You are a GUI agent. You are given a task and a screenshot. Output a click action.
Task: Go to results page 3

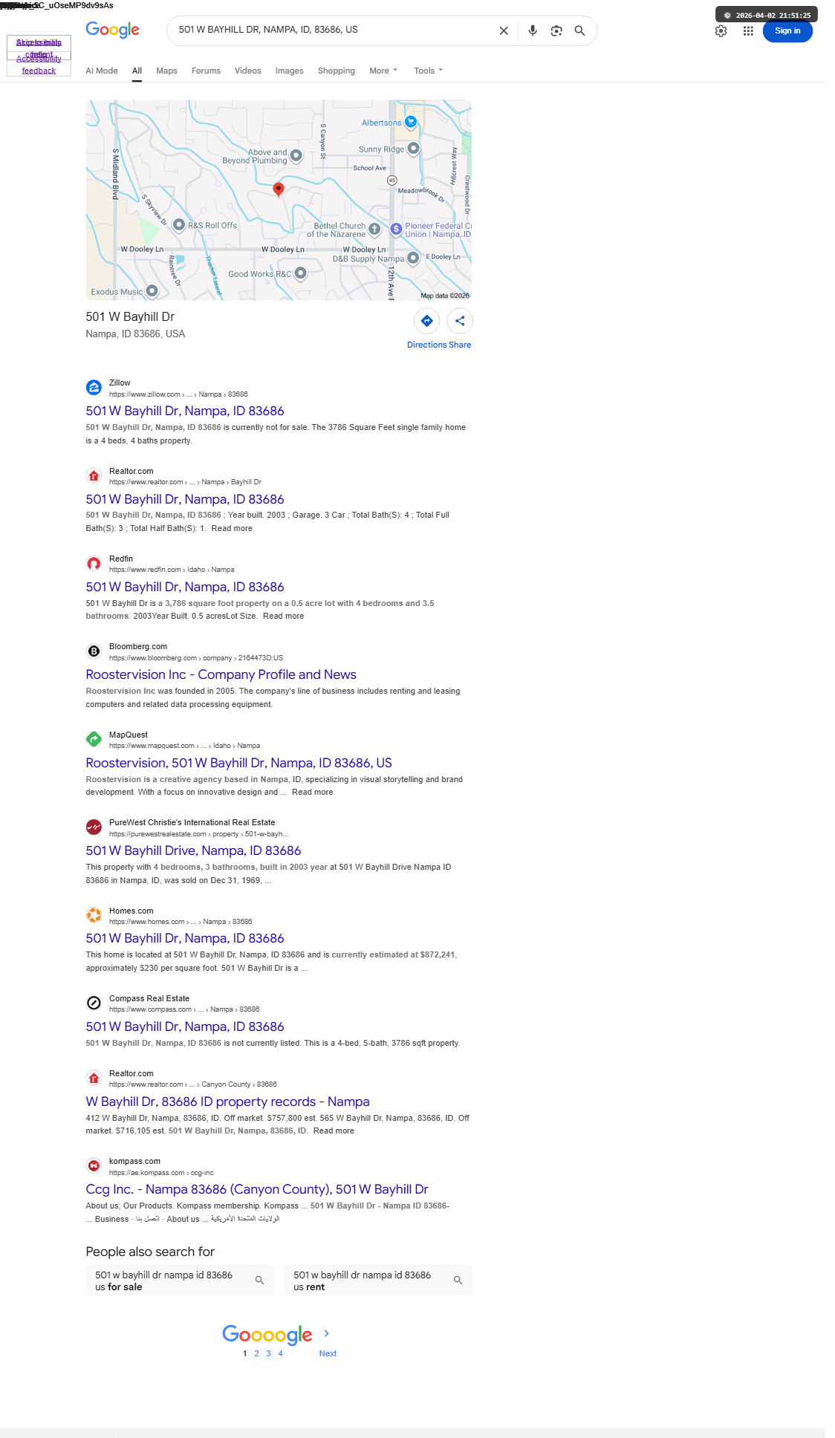268,1353
